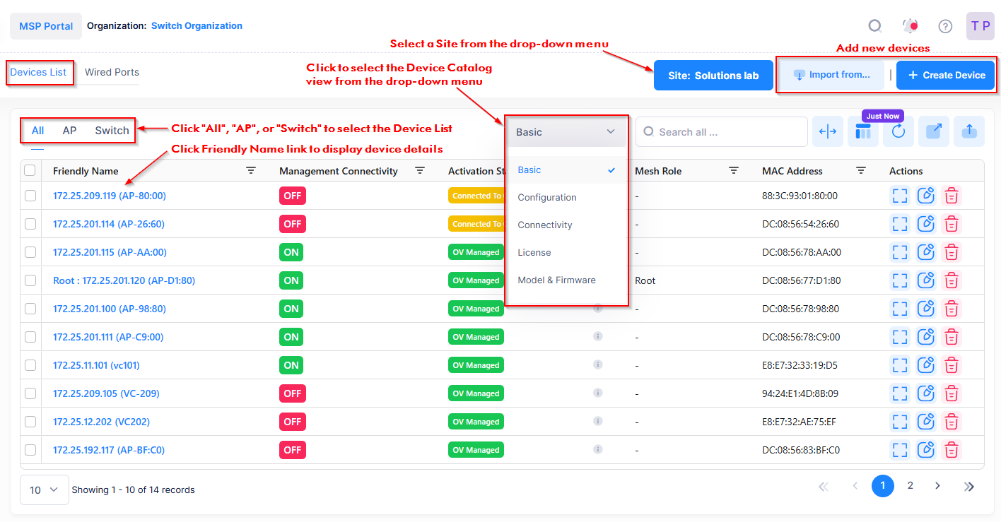Open the column settings icon below Just Now
This screenshot has height=522, width=1001.
[x=862, y=132]
